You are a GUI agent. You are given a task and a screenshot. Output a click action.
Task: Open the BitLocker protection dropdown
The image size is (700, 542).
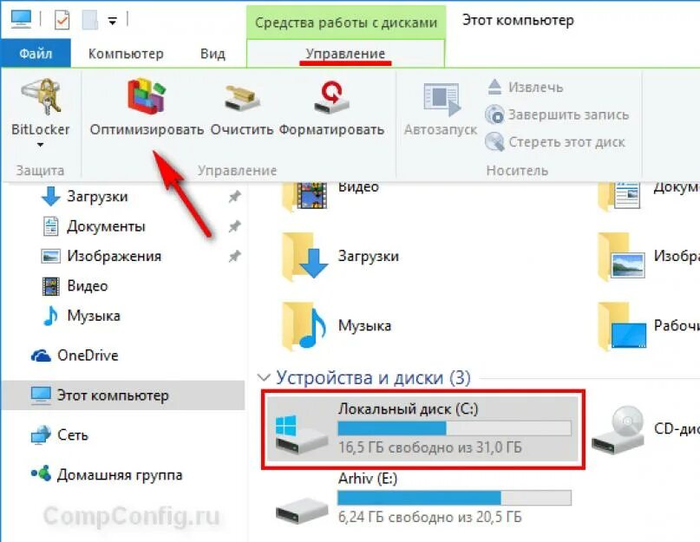[40, 113]
